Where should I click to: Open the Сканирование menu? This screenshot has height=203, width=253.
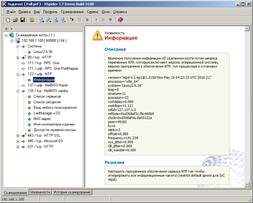pyautogui.click(x=72, y=12)
